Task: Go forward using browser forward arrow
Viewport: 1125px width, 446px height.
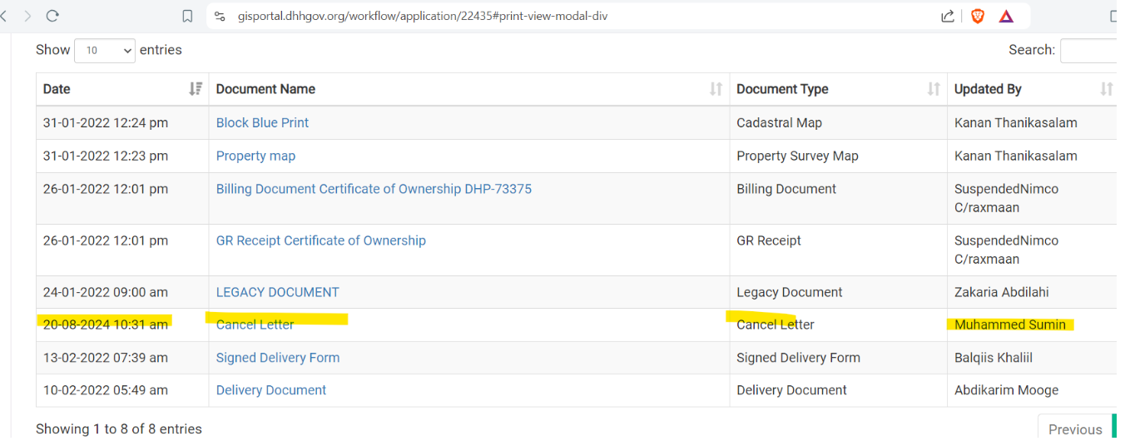Action: [x=27, y=16]
